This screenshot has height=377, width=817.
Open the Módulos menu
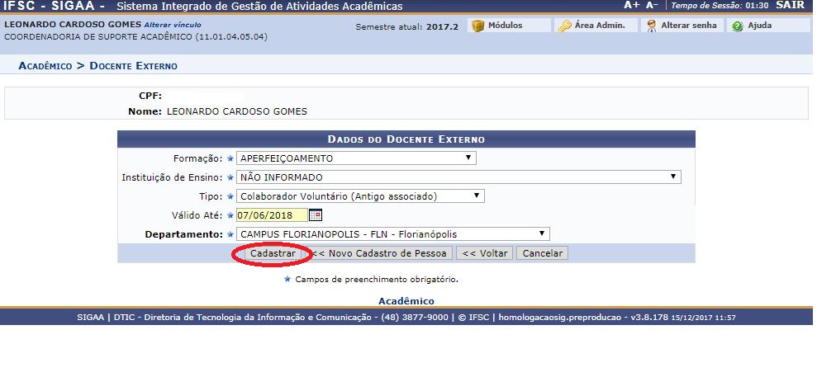509,26
